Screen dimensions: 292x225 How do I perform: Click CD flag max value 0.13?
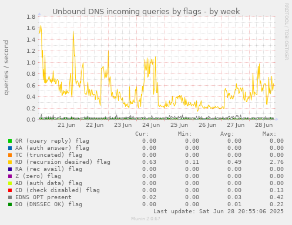(277, 190)
